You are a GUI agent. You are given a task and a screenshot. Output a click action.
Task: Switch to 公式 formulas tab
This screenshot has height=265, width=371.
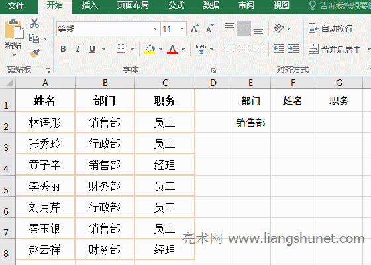pos(176,5)
